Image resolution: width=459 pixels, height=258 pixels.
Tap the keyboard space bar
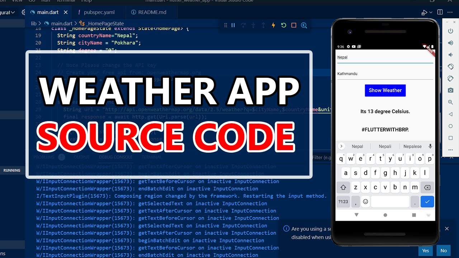(390, 201)
